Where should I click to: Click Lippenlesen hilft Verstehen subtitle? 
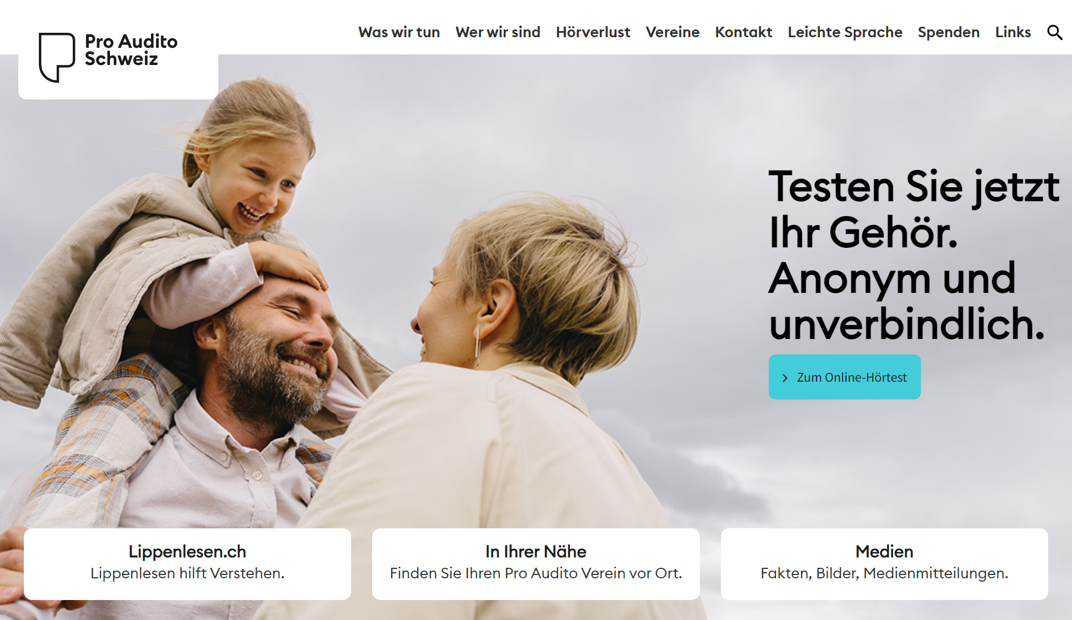pyautogui.click(x=187, y=573)
